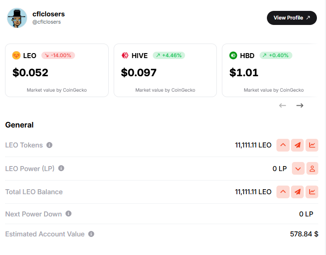Click info icon beside Estimated Account Value

[91, 234]
